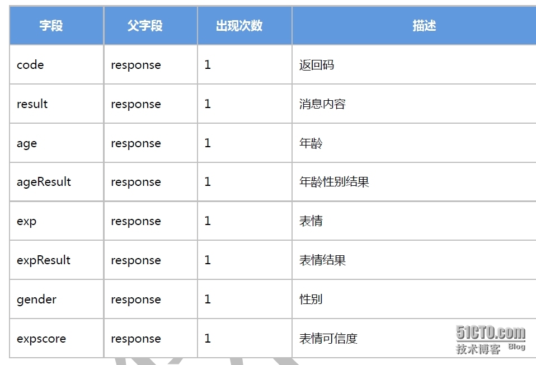
Task: Click the description 表情结果
Action: (x=322, y=260)
